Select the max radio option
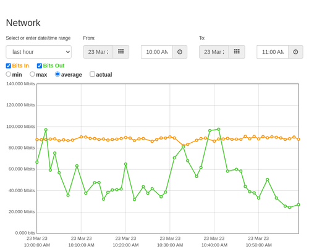The height and width of the screenshot is (249, 309). [32, 74]
